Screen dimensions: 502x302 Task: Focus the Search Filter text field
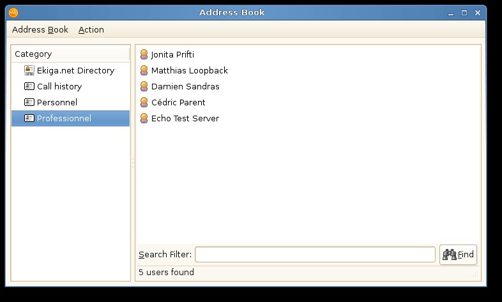(315, 255)
